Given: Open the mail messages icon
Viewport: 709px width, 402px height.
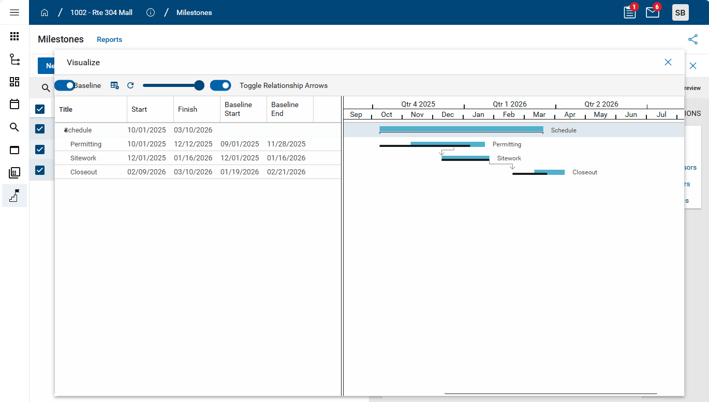Looking at the screenshot, I should 653,12.
